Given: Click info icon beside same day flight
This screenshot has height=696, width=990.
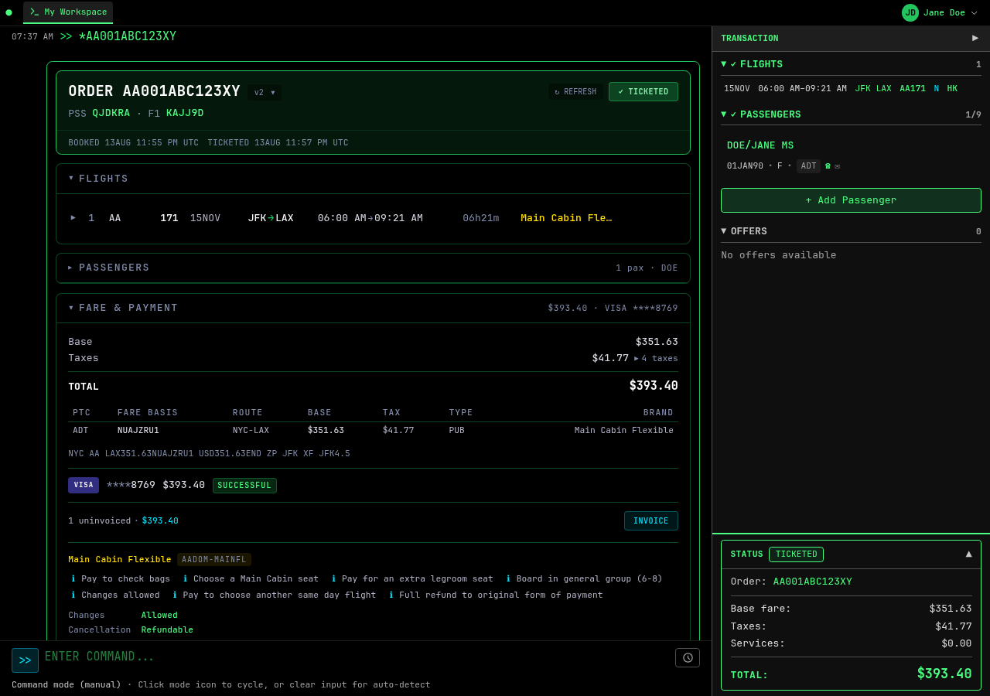Looking at the screenshot, I should tap(175, 595).
